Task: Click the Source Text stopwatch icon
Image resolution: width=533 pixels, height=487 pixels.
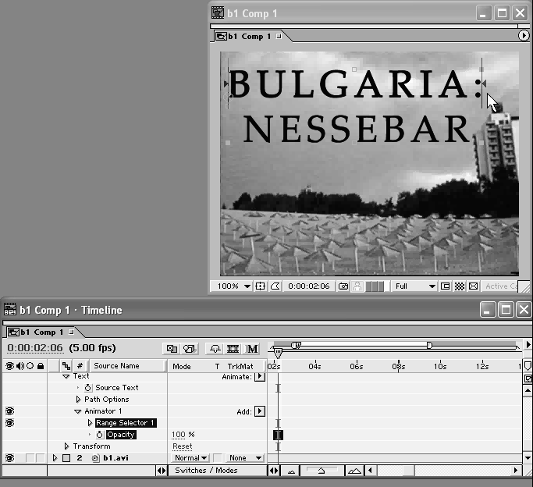Action: pos(88,388)
